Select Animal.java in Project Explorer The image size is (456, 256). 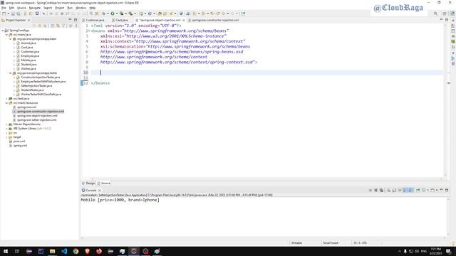[x=28, y=43]
